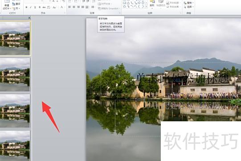Viewport: 241px width, 161px height.
Task: Align text to the right
Action: coord(78,7)
